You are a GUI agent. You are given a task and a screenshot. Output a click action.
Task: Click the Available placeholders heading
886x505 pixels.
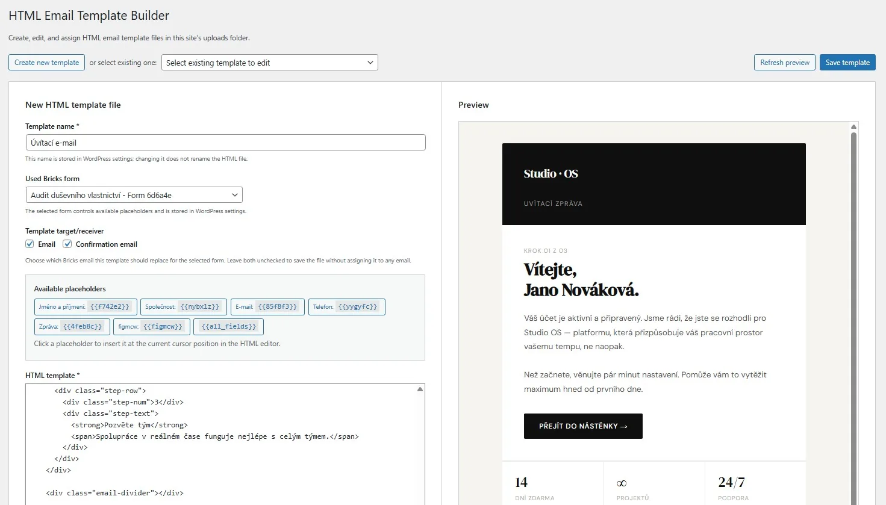[70, 289]
